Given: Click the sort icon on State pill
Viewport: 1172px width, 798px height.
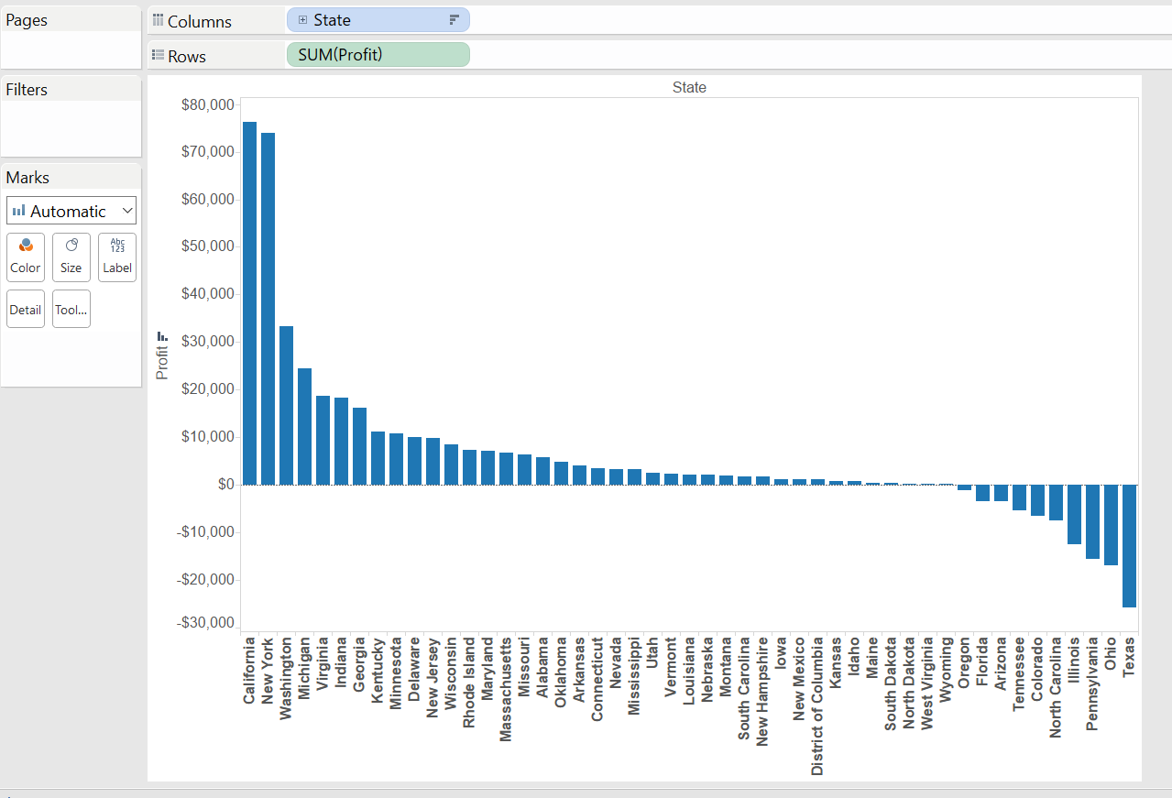Looking at the screenshot, I should tap(455, 20).
